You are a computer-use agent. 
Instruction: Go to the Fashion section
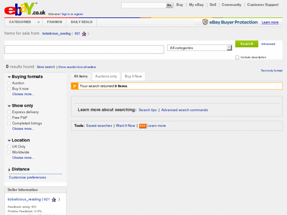(x=54, y=22)
